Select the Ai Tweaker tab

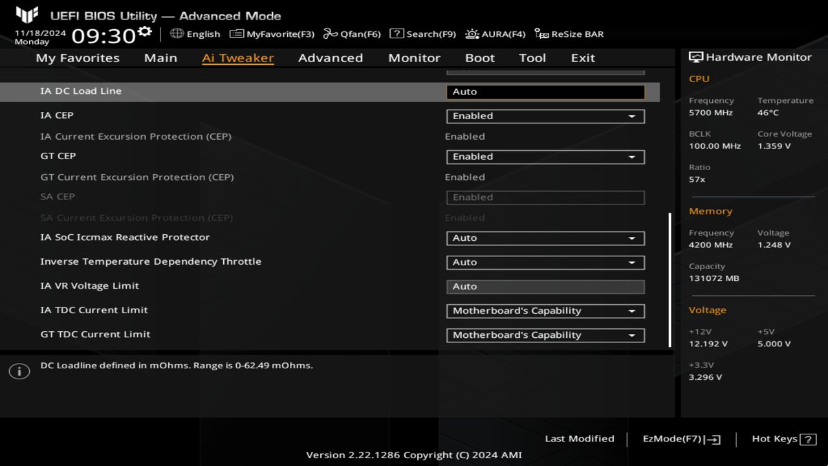click(238, 58)
